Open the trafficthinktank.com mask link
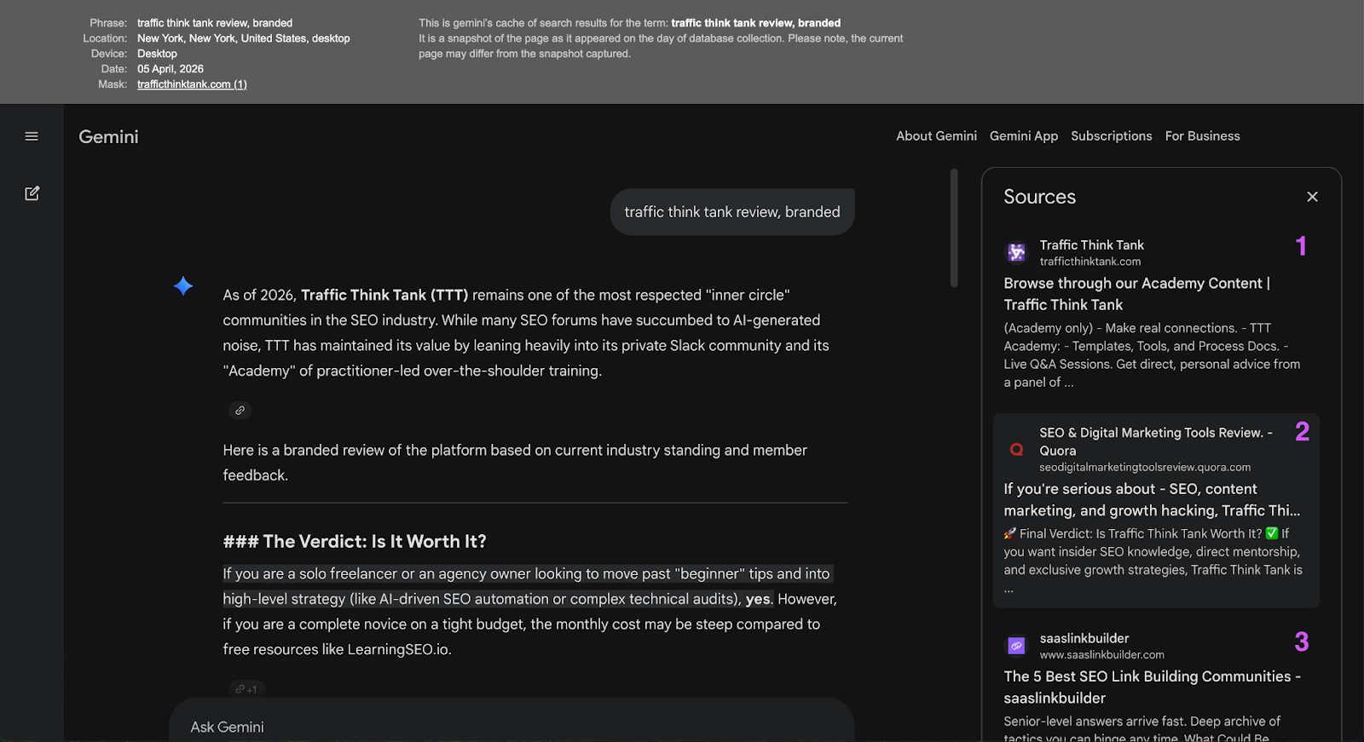 192,84
